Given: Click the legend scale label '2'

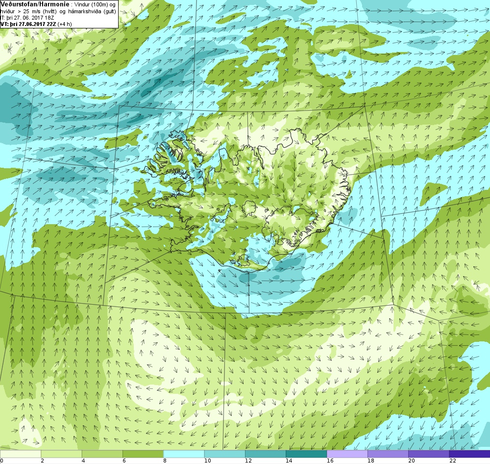Looking at the screenshot, I should [x=42, y=461].
